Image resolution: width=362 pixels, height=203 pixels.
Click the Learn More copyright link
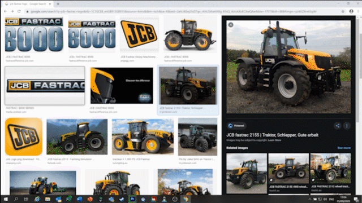click(274, 140)
